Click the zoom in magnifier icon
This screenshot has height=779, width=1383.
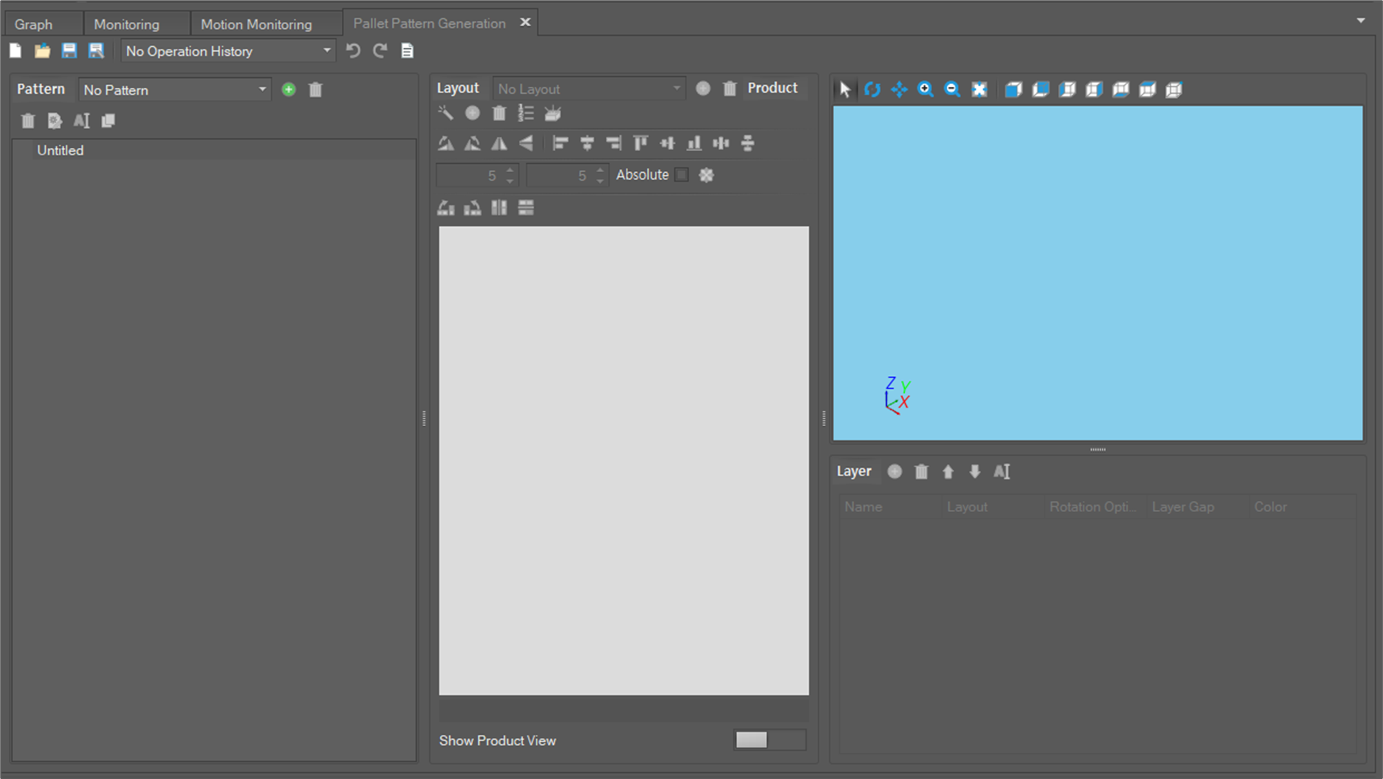[925, 90]
